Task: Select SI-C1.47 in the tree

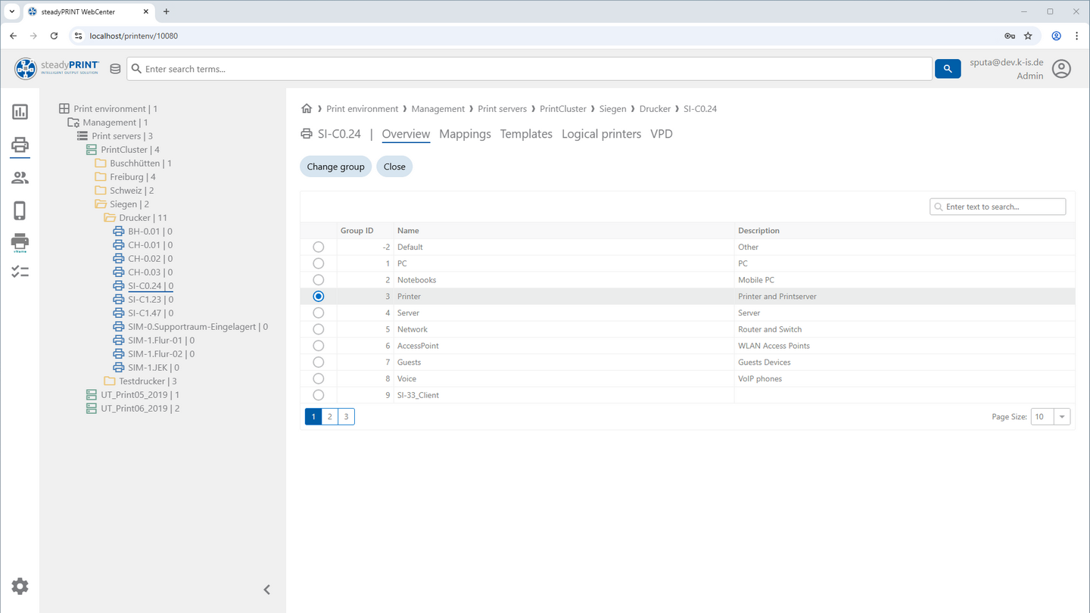Action: (x=150, y=313)
